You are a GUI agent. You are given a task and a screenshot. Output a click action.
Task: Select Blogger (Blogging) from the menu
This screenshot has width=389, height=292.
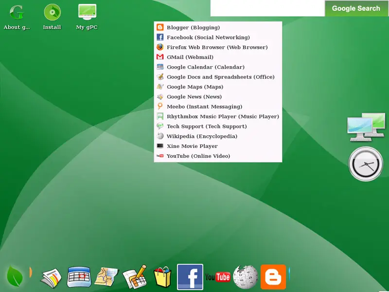point(218,27)
